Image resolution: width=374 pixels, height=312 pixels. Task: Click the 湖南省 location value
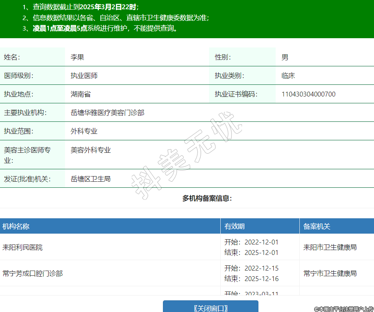tap(81, 94)
